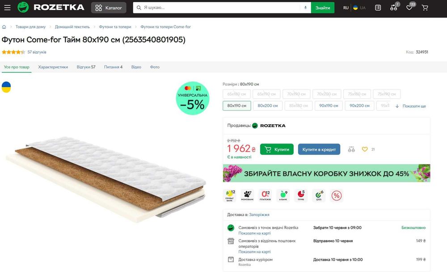This screenshot has width=447, height=275.
Task: Open the Відгуки 57 tab
Action: 86,67
